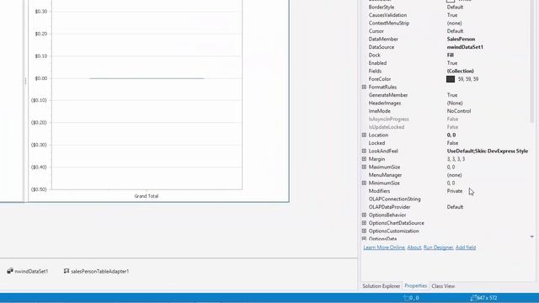Screen dimensions: 539x303
Task: Click the 0, 0 position indicator in status bar
Action: click(411, 298)
